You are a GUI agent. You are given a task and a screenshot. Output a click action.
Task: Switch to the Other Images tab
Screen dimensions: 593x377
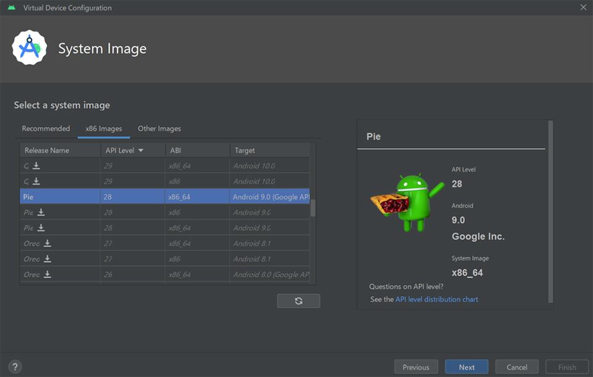pyautogui.click(x=159, y=128)
